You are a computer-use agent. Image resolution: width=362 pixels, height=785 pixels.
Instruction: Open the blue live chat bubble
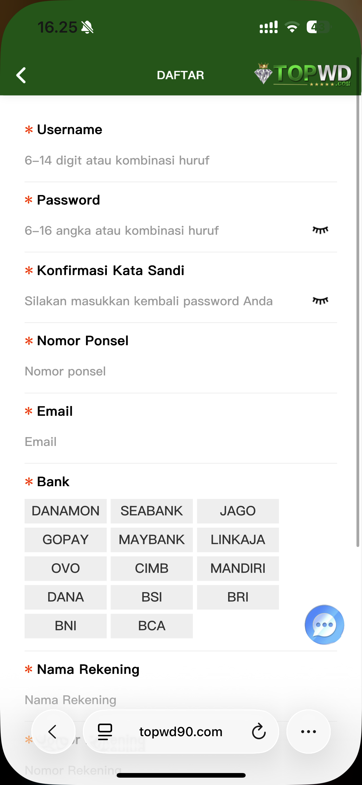click(x=324, y=625)
